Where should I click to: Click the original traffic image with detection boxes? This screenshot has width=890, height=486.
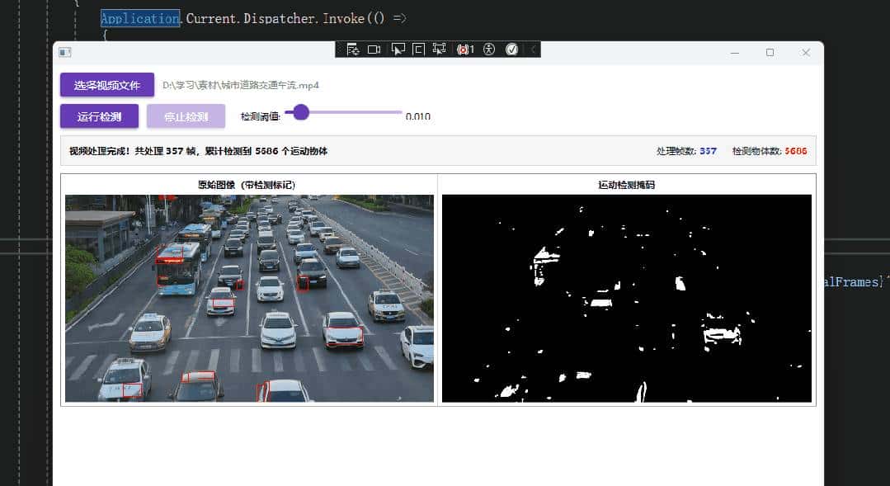pos(249,298)
